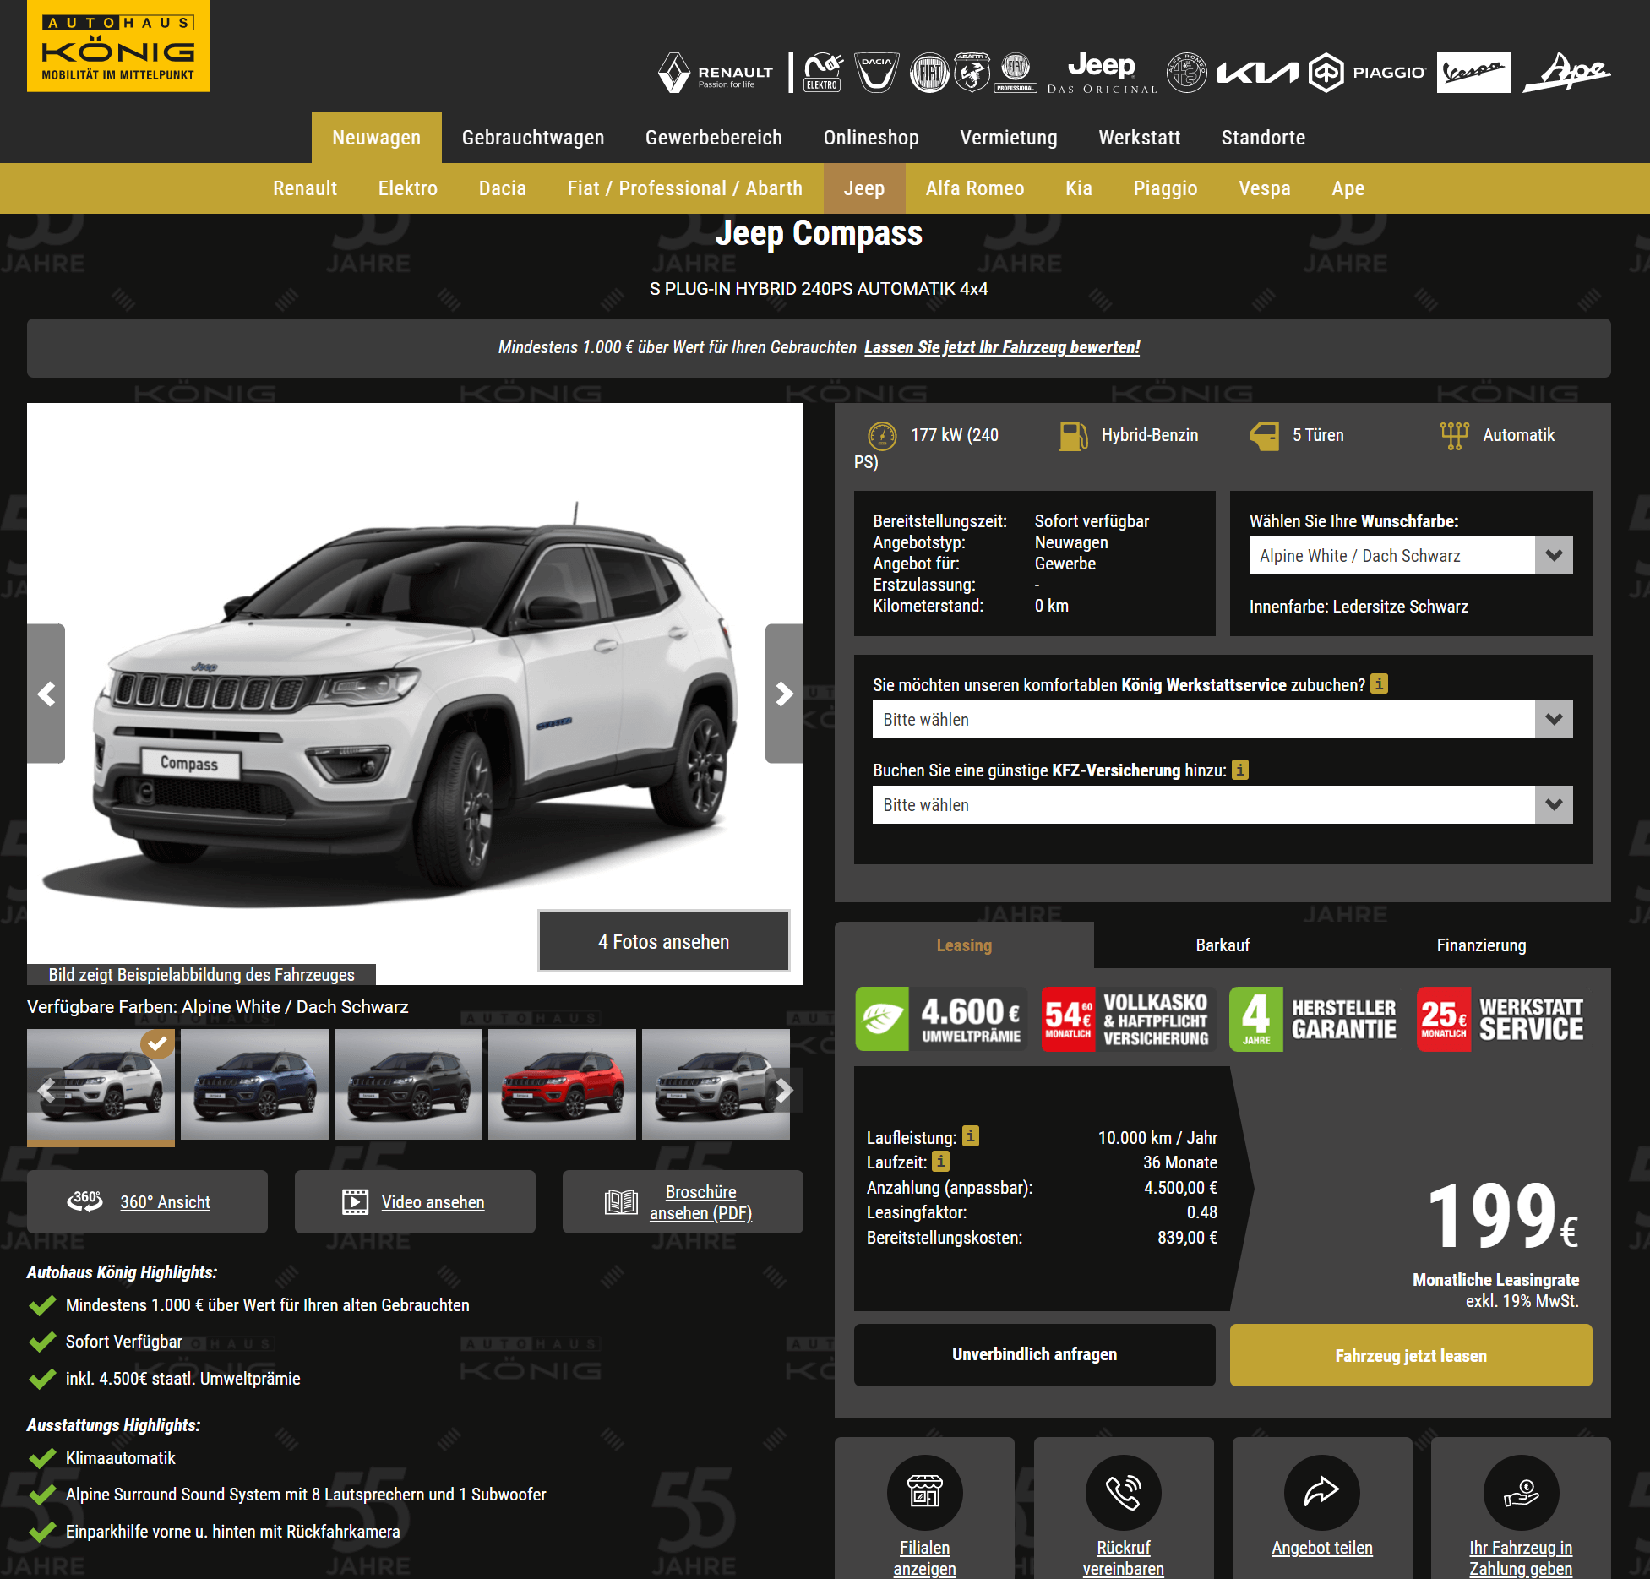Select the red Compass color thumbnail

(562, 1084)
